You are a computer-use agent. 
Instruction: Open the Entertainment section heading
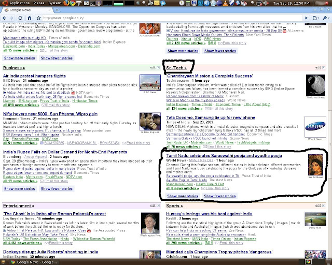point(19,206)
